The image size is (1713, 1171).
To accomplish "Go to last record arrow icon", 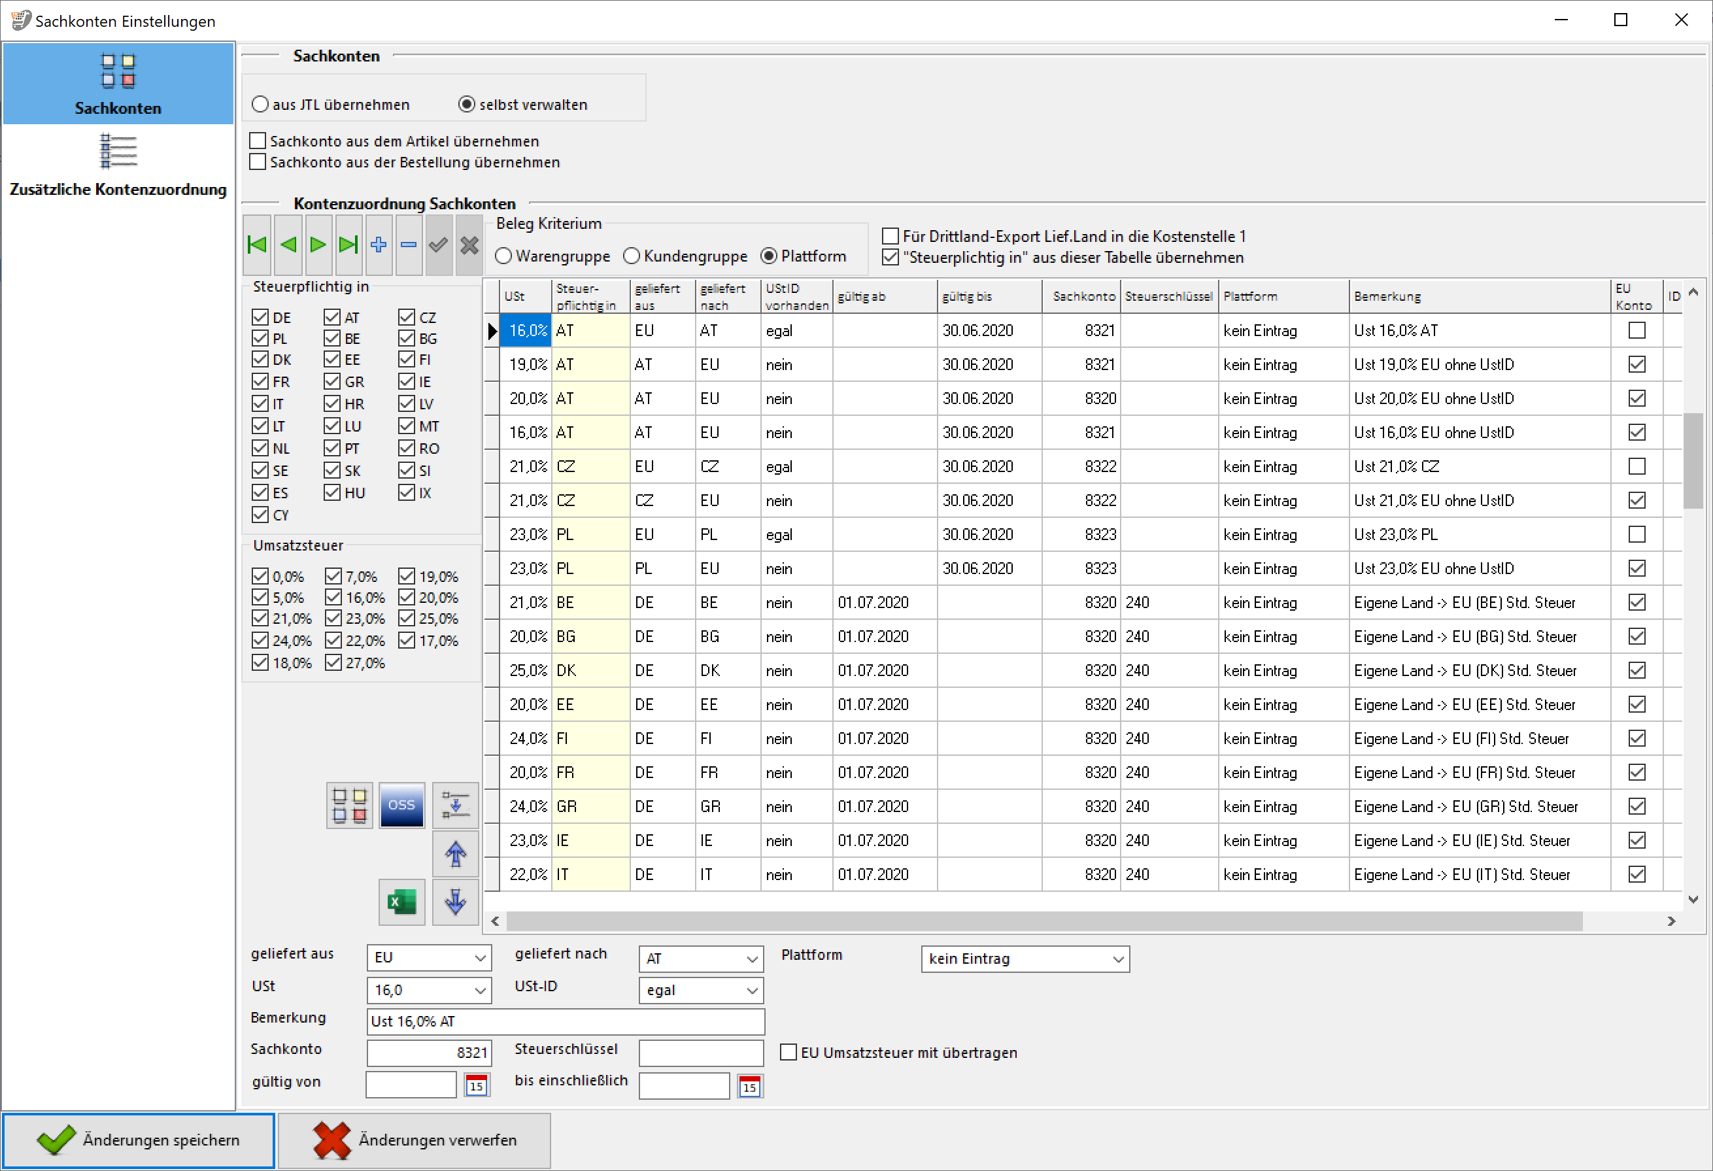I will pyautogui.click(x=348, y=245).
